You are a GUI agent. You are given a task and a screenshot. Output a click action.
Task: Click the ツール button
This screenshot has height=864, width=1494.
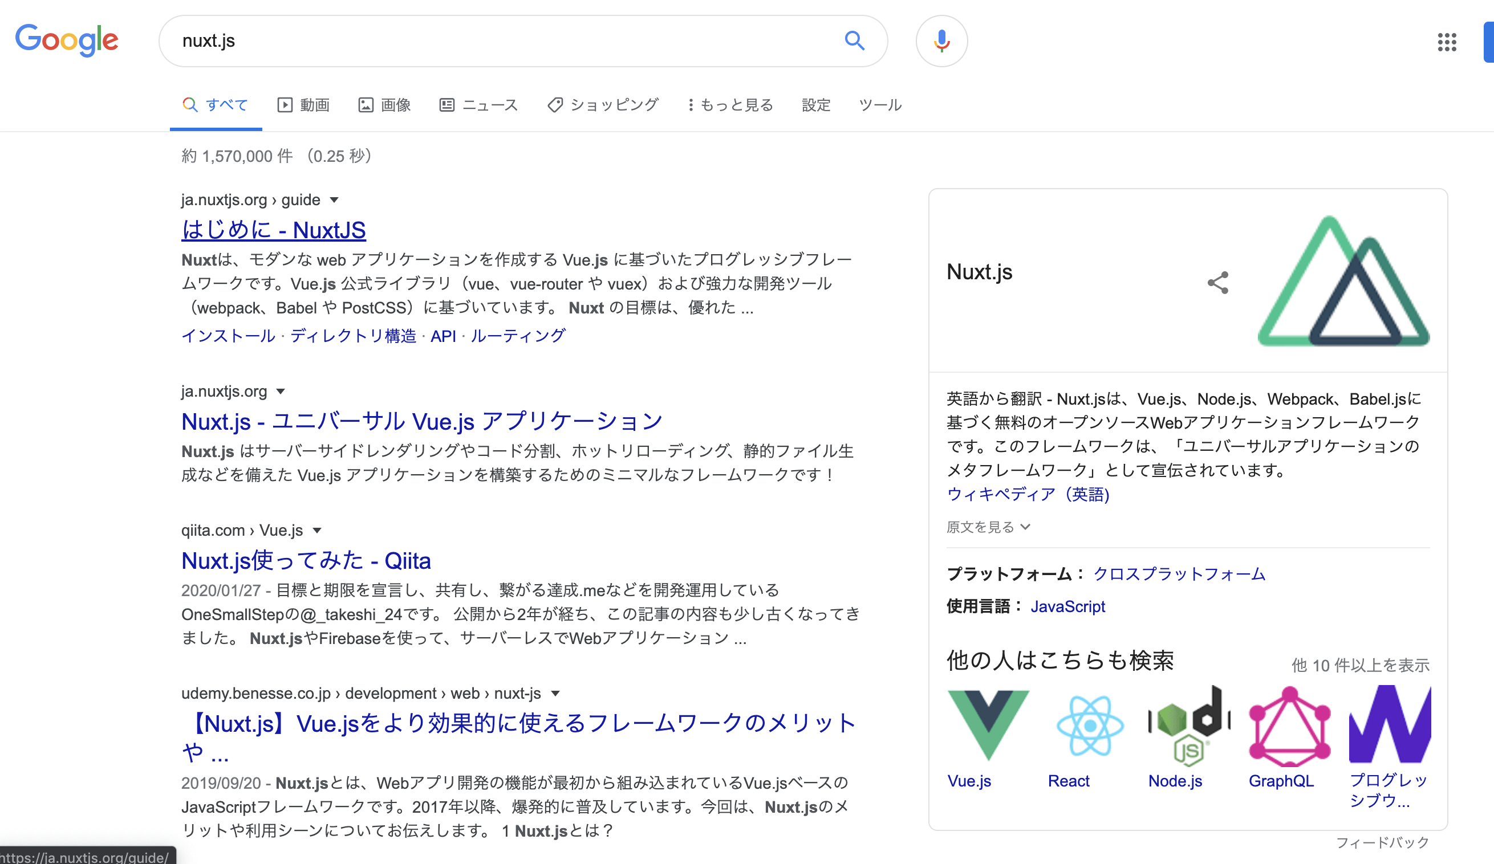pyautogui.click(x=880, y=105)
